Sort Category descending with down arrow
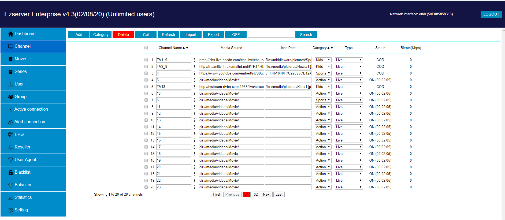Image resolution: width=505 pixels, height=220 pixels. pyautogui.click(x=332, y=48)
